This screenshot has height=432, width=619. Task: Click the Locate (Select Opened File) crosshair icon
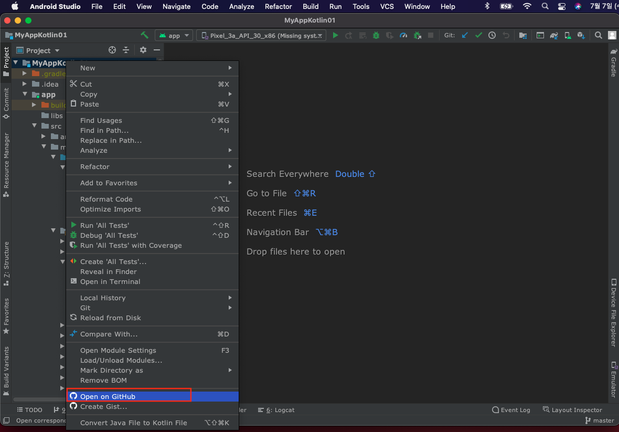[x=112, y=50]
